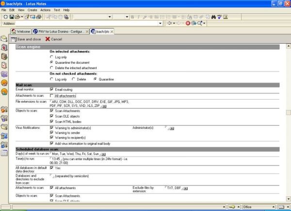
Task: Click the calendar bookmark at sidebar bottom
Action: click(x=5, y=153)
